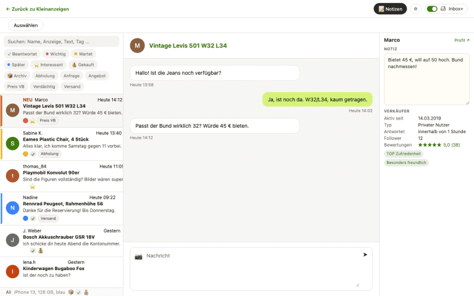Toggle the Inbox+ switch off
This screenshot has height=296, width=474.
(x=432, y=9)
